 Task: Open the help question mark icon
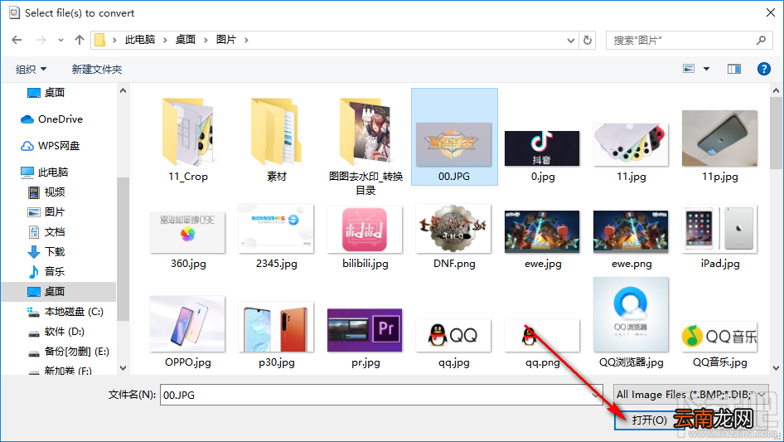[763, 69]
